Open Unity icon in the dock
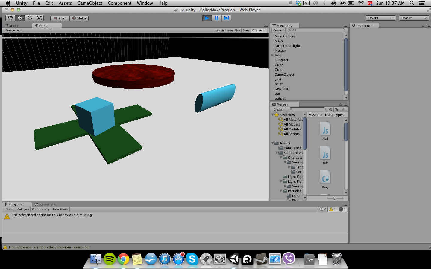Image resolution: width=431 pixels, height=269 pixels. tap(234, 259)
